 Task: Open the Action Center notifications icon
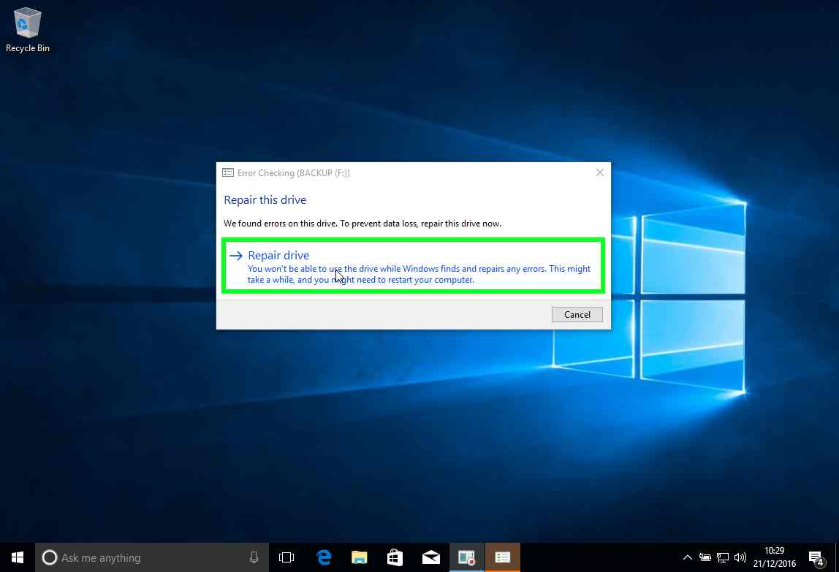[816, 557]
